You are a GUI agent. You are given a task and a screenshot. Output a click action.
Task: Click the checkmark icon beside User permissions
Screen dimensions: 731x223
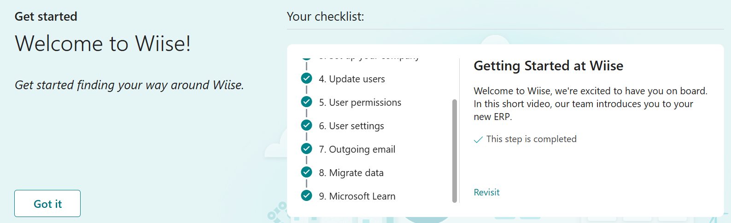[x=306, y=102]
